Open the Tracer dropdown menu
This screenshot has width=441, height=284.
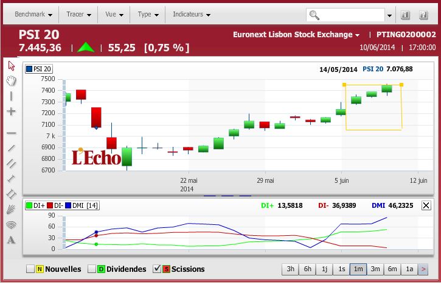tap(78, 15)
